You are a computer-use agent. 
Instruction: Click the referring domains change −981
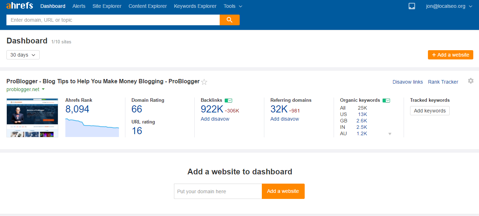(x=294, y=111)
